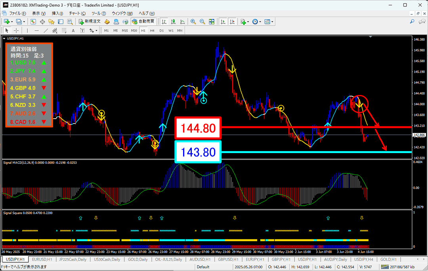Select the Crosshair tool

pos(16,30)
